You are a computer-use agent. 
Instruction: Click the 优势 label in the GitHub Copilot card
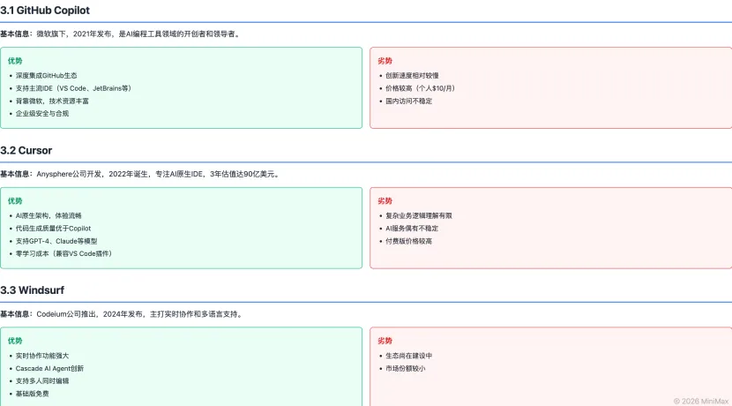point(15,61)
